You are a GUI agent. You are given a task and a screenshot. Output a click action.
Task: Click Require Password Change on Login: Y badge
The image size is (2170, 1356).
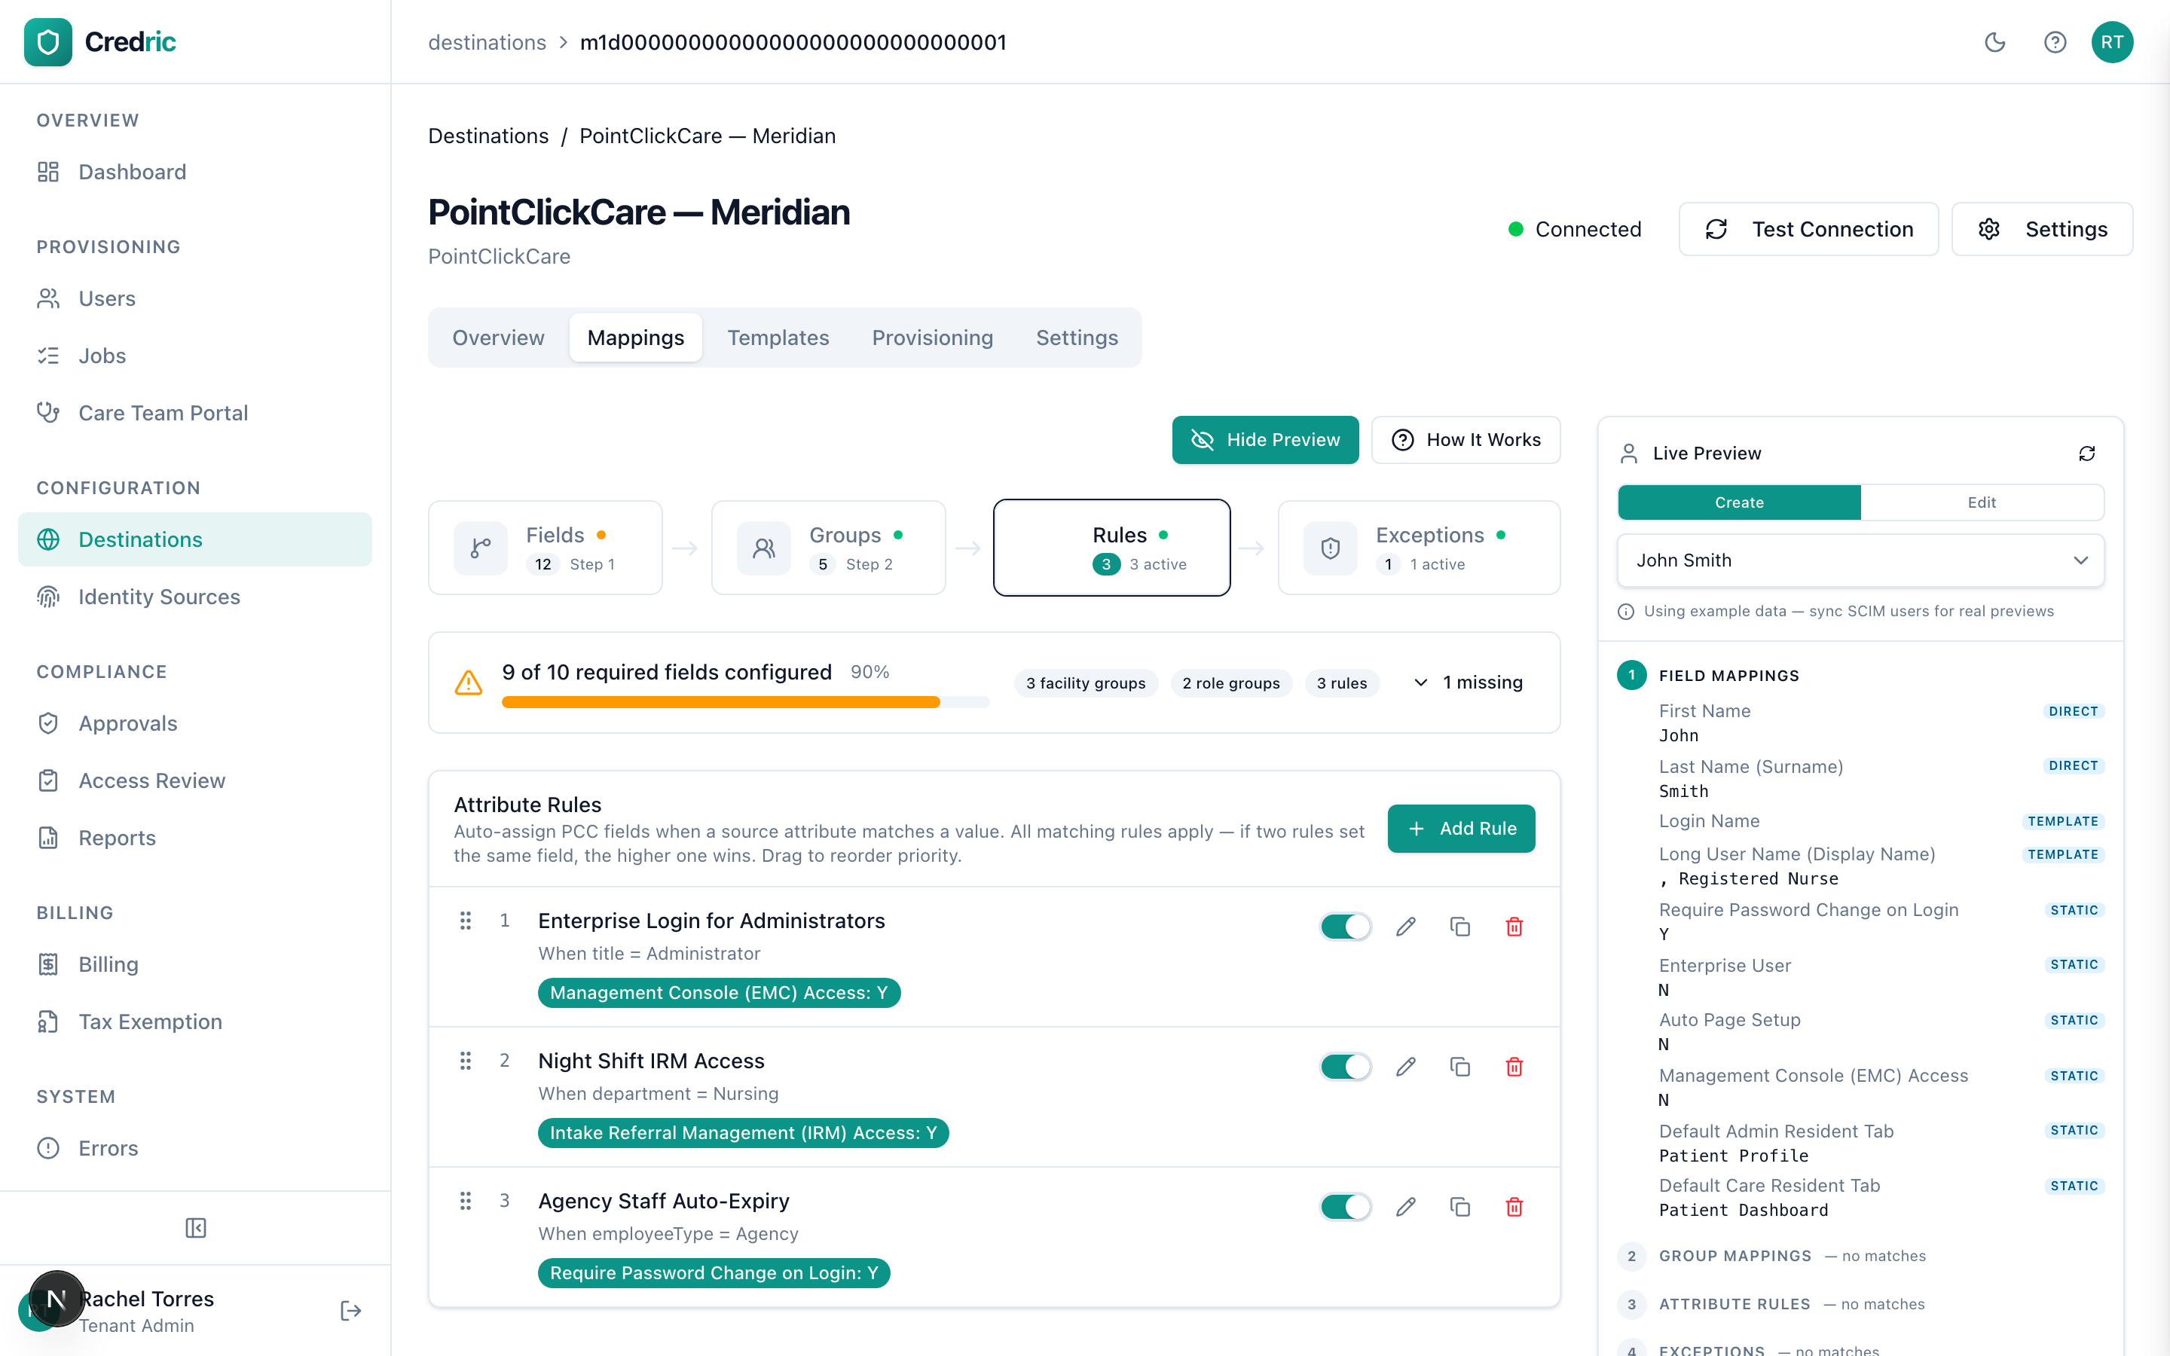[714, 1273]
